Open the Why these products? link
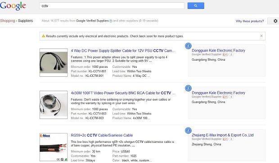Image resolution: width=279 pixels, height=163 pixels. point(250,21)
